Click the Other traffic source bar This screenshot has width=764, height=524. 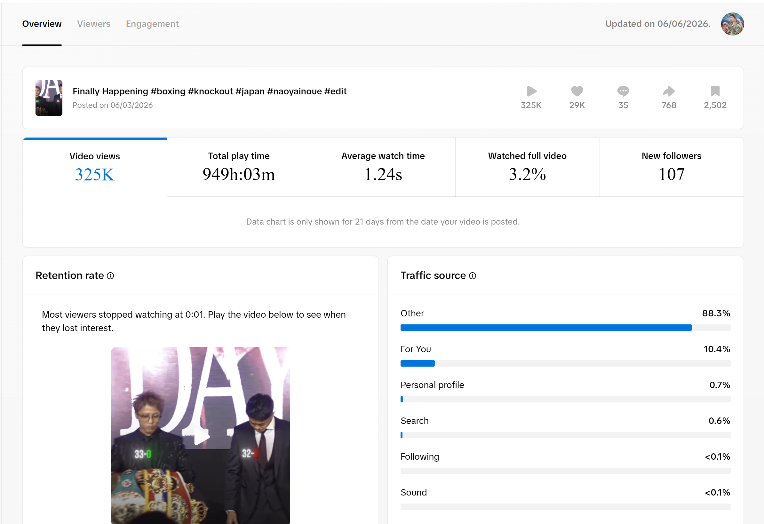tap(565, 327)
